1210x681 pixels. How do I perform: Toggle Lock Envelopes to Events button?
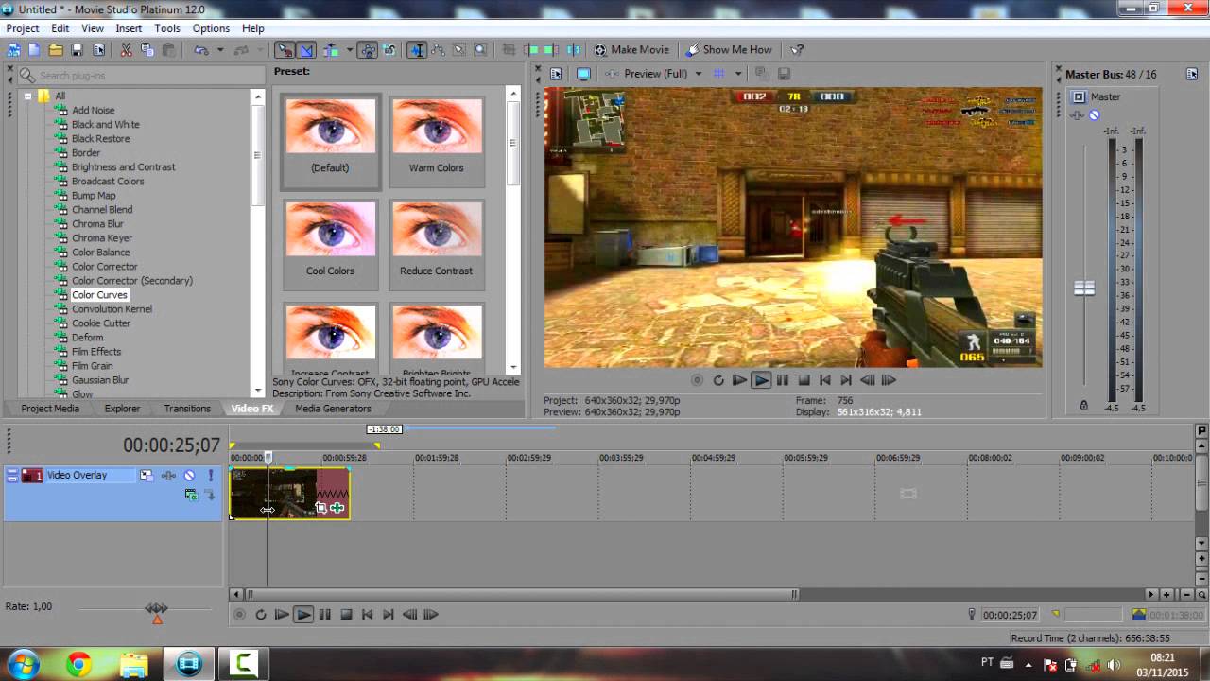(368, 50)
